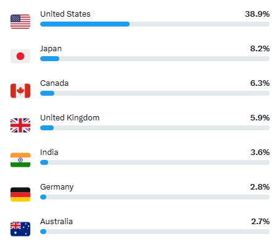Click the India flag icon
Viewport: 279px width, 247px height.
click(20, 160)
